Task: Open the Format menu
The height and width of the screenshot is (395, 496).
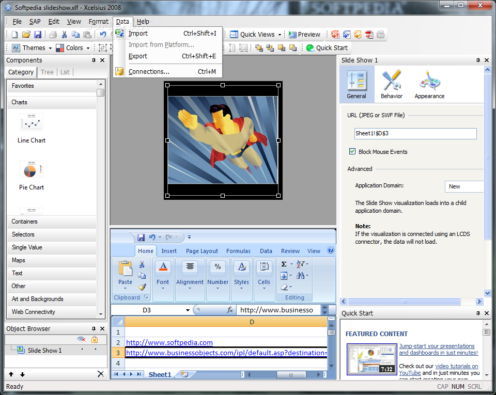Action: [x=98, y=22]
